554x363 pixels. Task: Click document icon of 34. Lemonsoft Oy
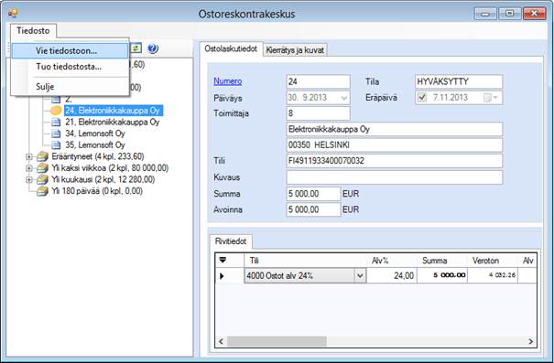coord(56,133)
